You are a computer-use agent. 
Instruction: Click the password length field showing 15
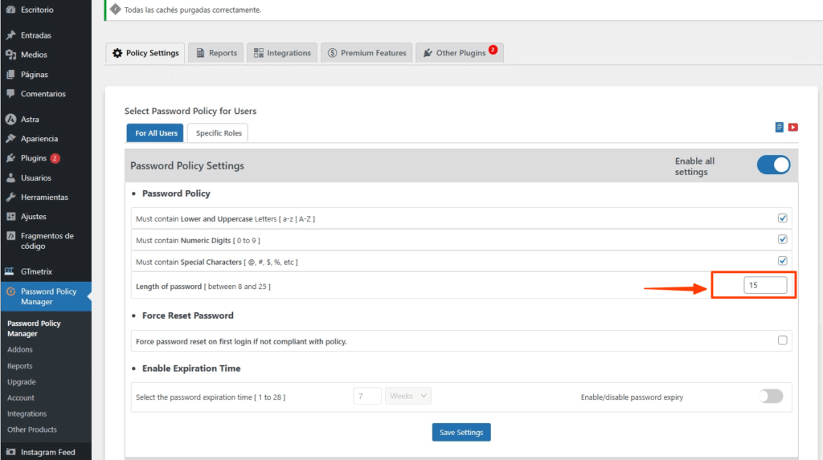tap(765, 285)
